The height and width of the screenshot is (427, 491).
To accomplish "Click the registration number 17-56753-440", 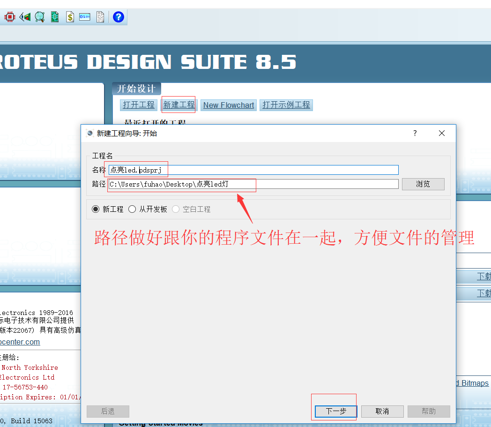I will pos(25,387).
